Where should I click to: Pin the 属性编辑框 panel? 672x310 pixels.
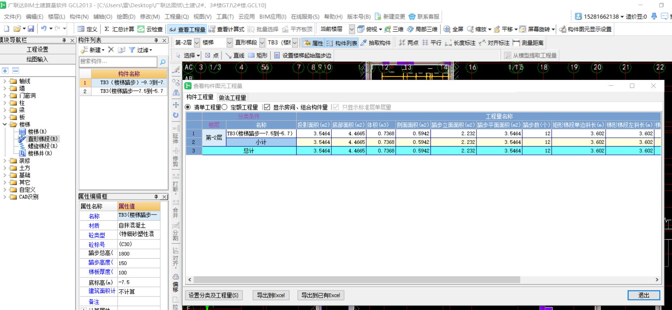[156, 197]
